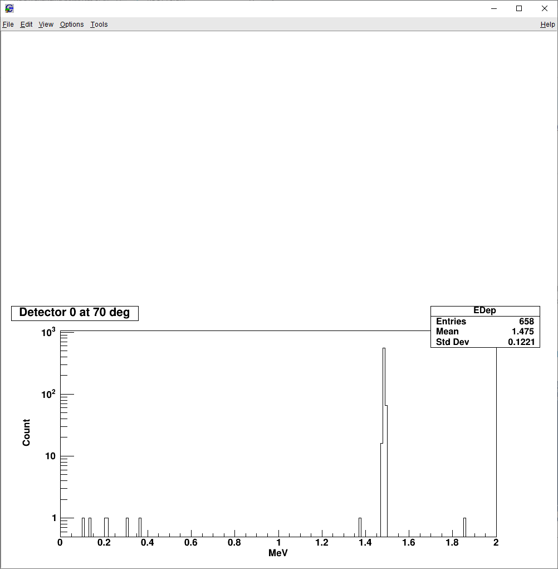The image size is (558, 569).
Task: Select the Std Dev row in the stats box
Action: click(x=484, y=342)
